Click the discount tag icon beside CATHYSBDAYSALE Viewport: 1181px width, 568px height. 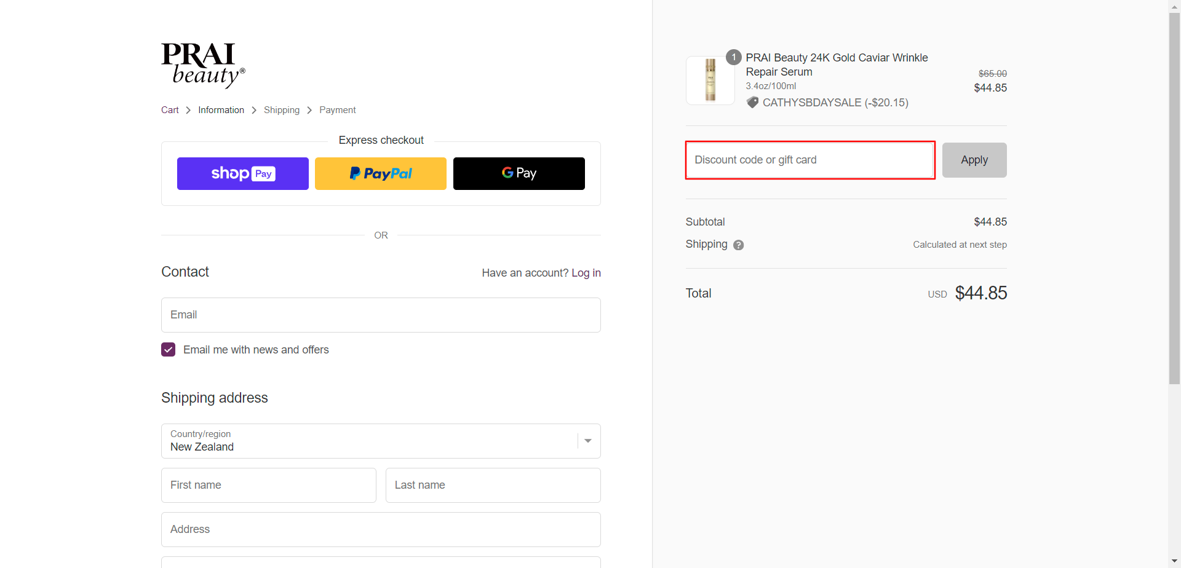(752, 103)
